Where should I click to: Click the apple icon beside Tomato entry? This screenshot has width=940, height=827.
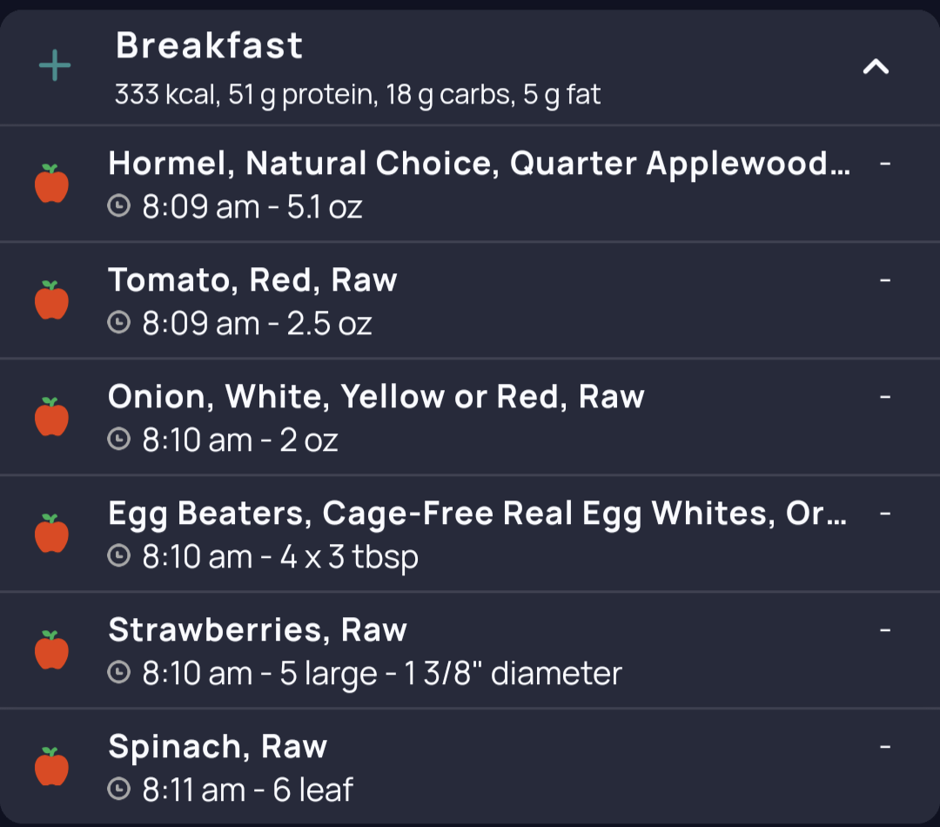coord(51,299)
